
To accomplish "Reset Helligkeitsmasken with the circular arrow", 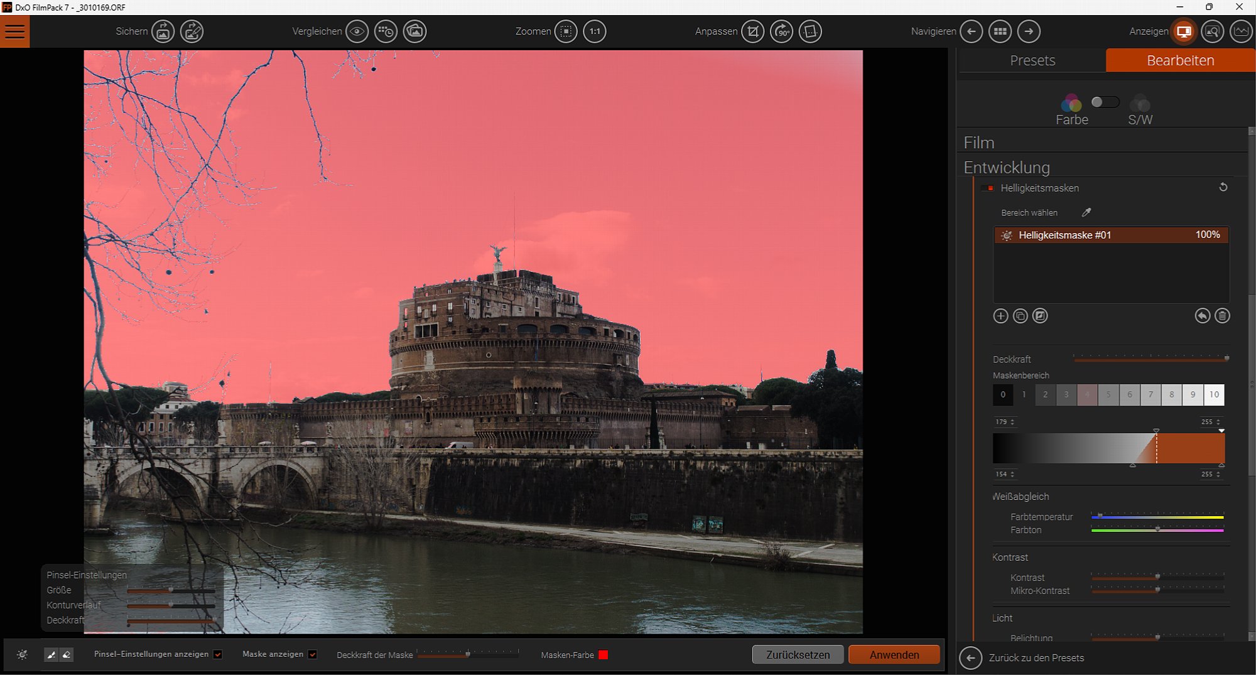I will point(1223,187).
